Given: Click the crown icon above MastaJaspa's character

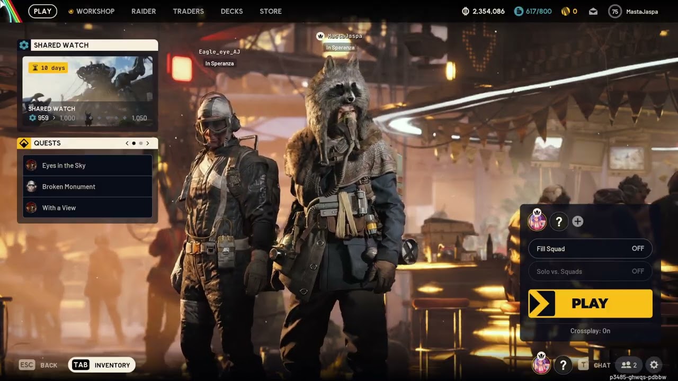Looking at the screenshot, I should coord(320,36).
